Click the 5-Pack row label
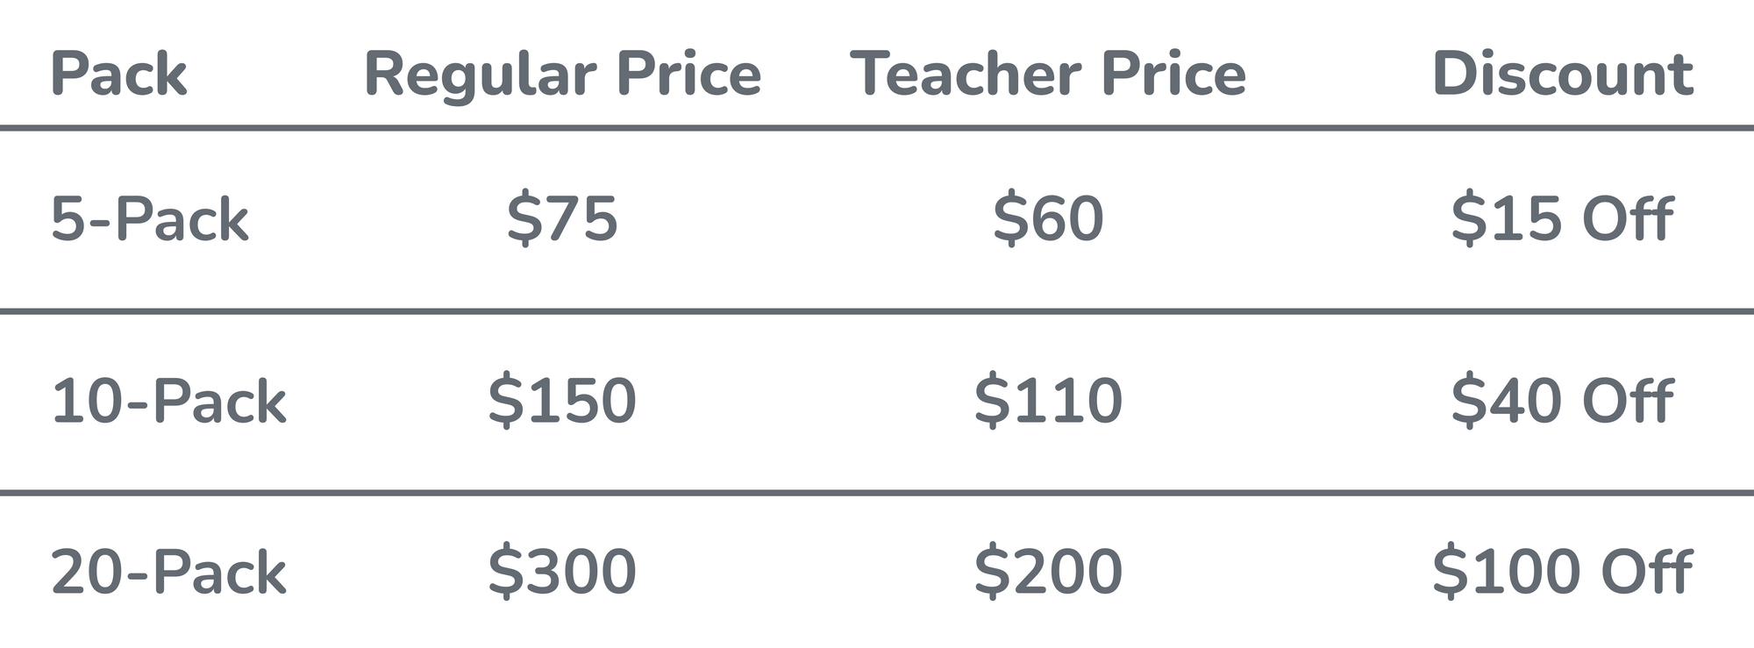The height and width of the screenshot is (648, 1754). tap(149, 218)
